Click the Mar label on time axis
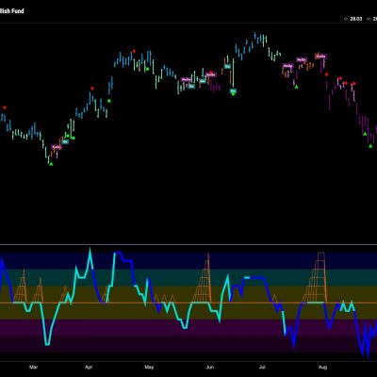The width and height of the screenshot is (377, 377). (x=33, y=367)
